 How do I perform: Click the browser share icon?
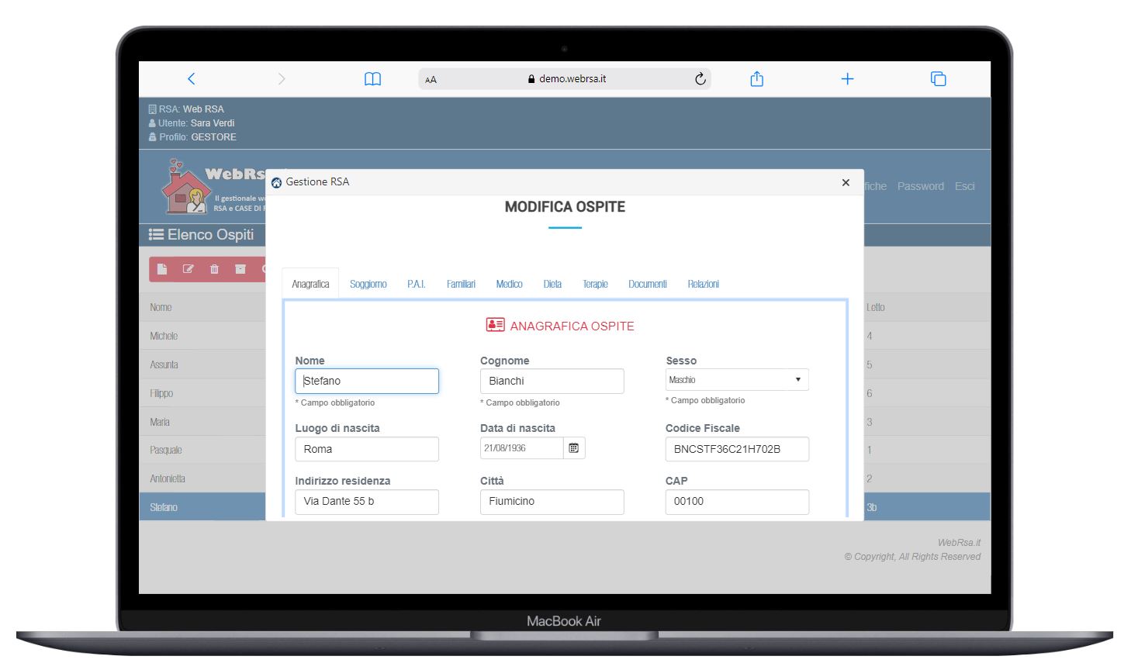pyautogui.click(x=756, y=79)
